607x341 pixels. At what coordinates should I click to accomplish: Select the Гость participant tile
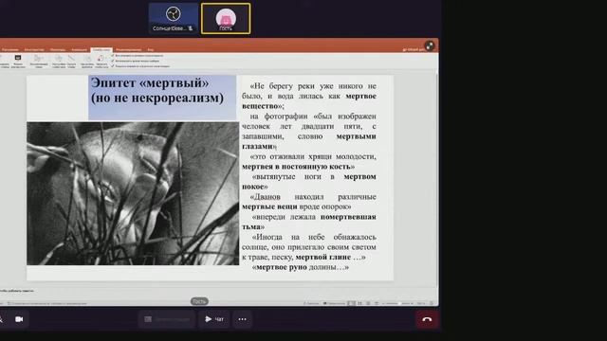pos(226,19)
